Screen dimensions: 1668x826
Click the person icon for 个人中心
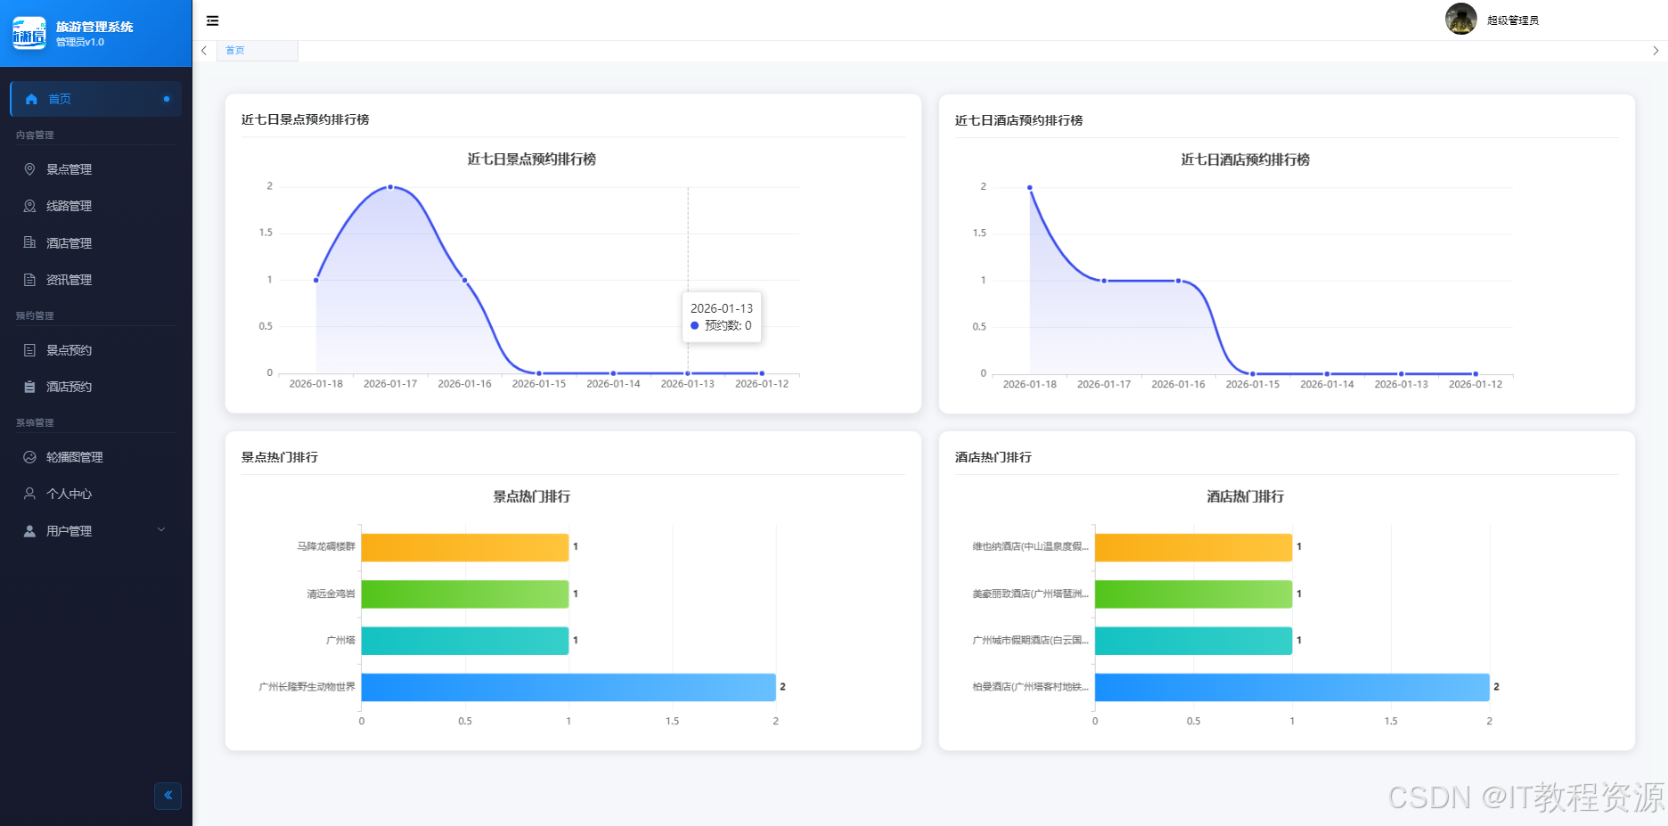tap(29, 494)
